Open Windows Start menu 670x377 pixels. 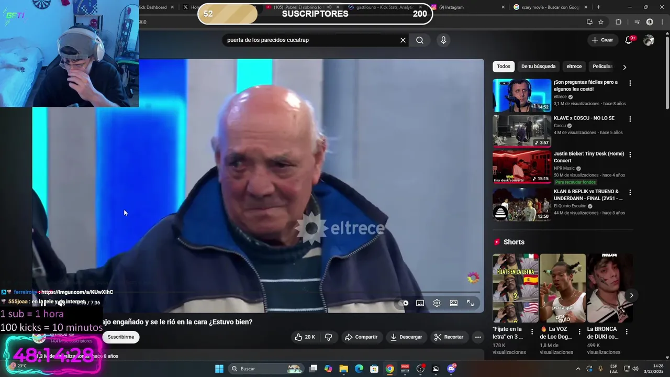tap(219, 369)
